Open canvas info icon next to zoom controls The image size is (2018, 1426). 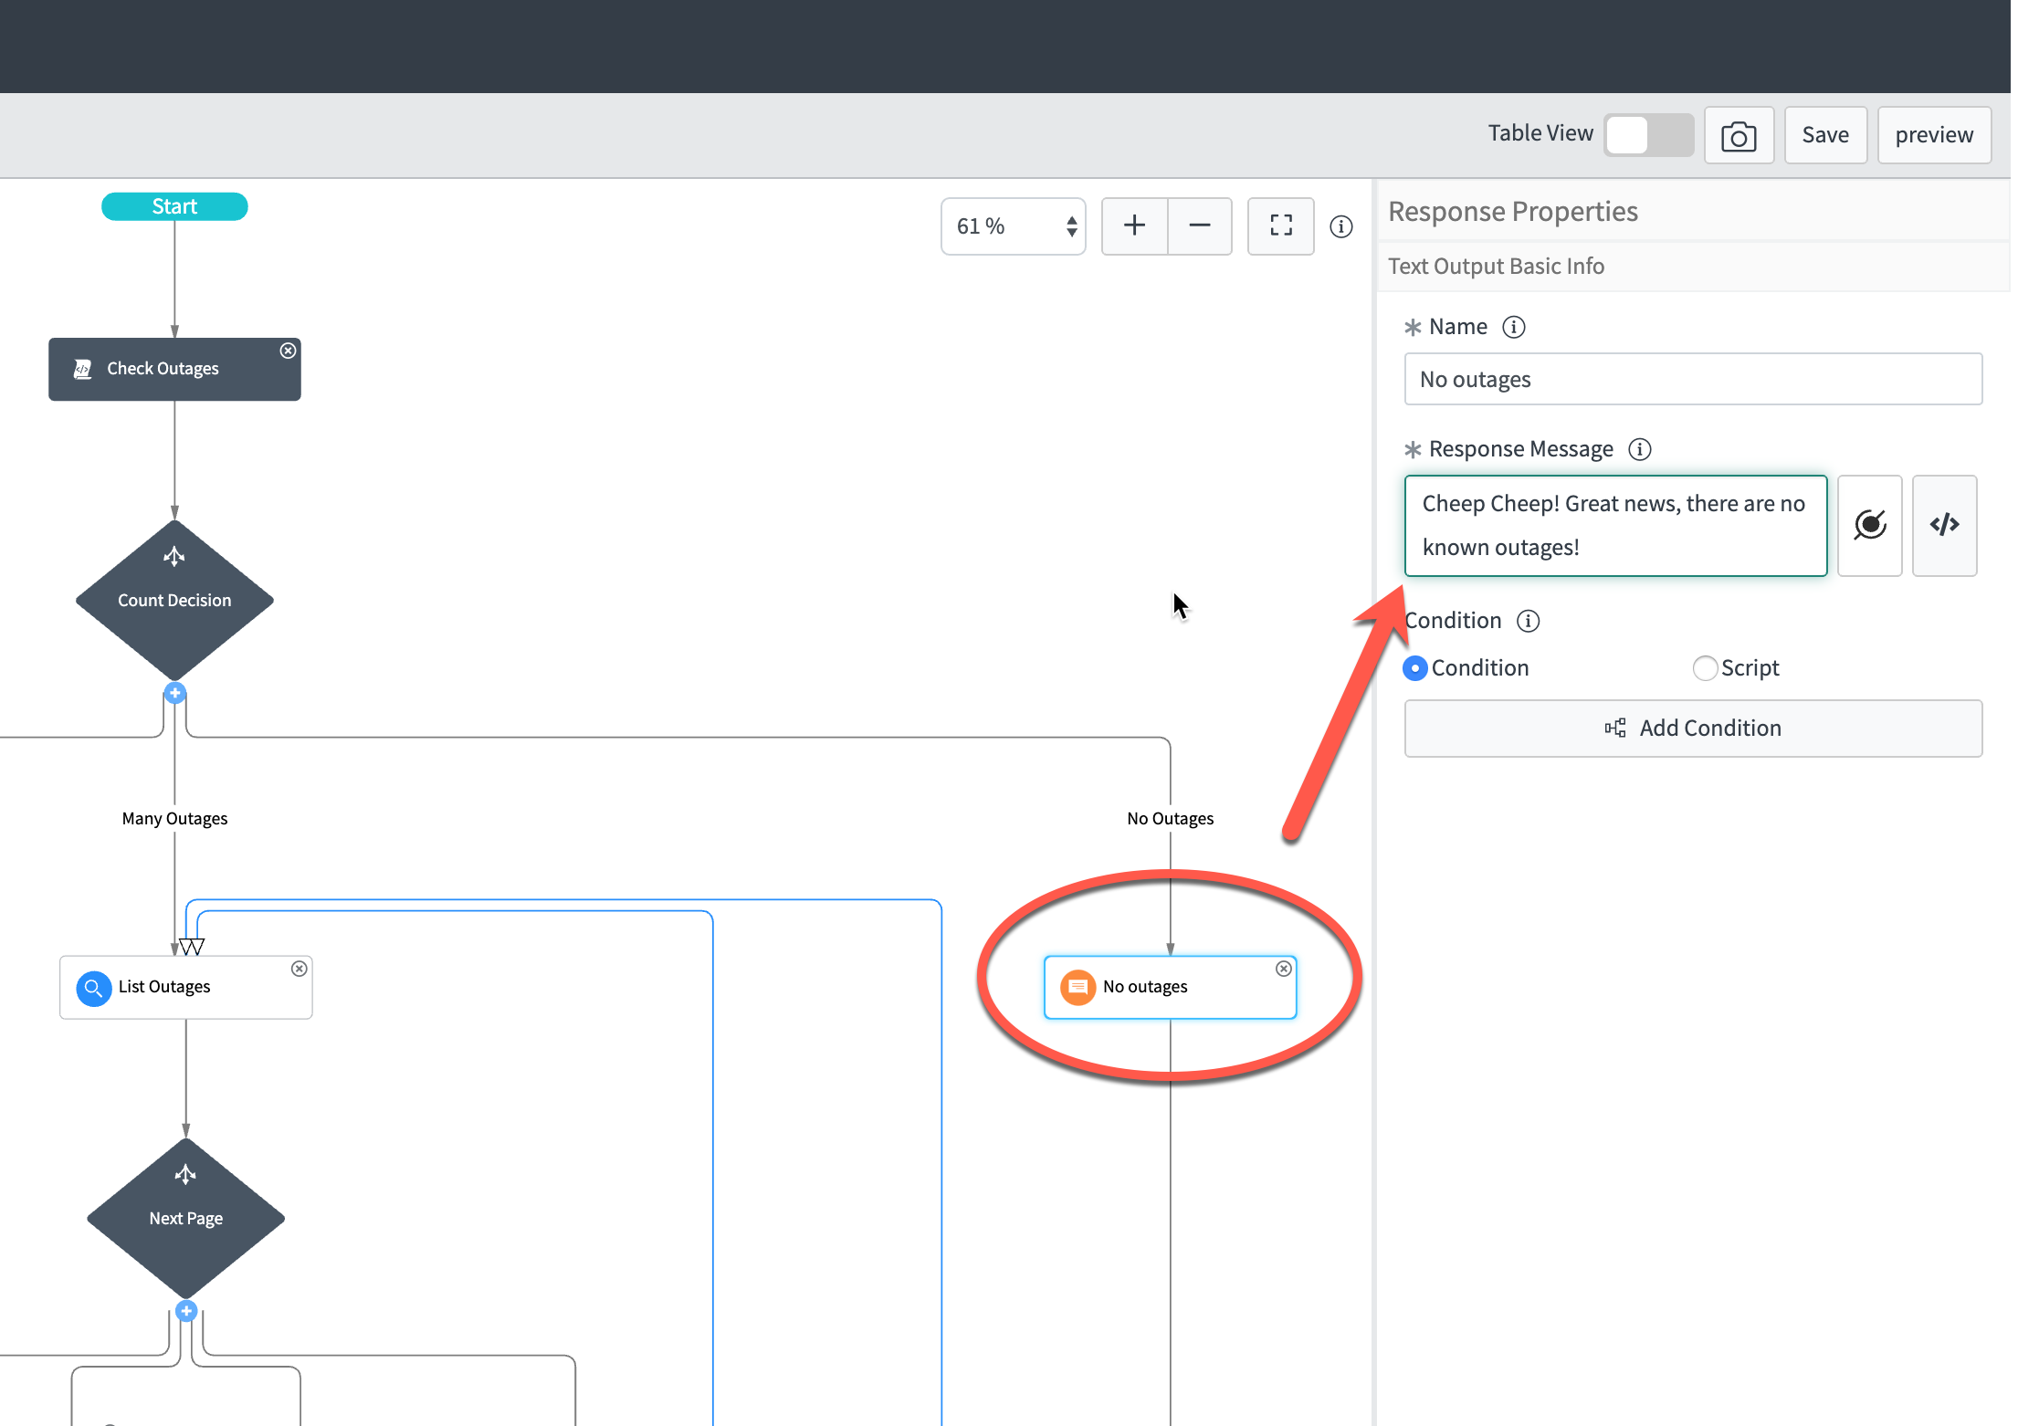point(1340,226)
